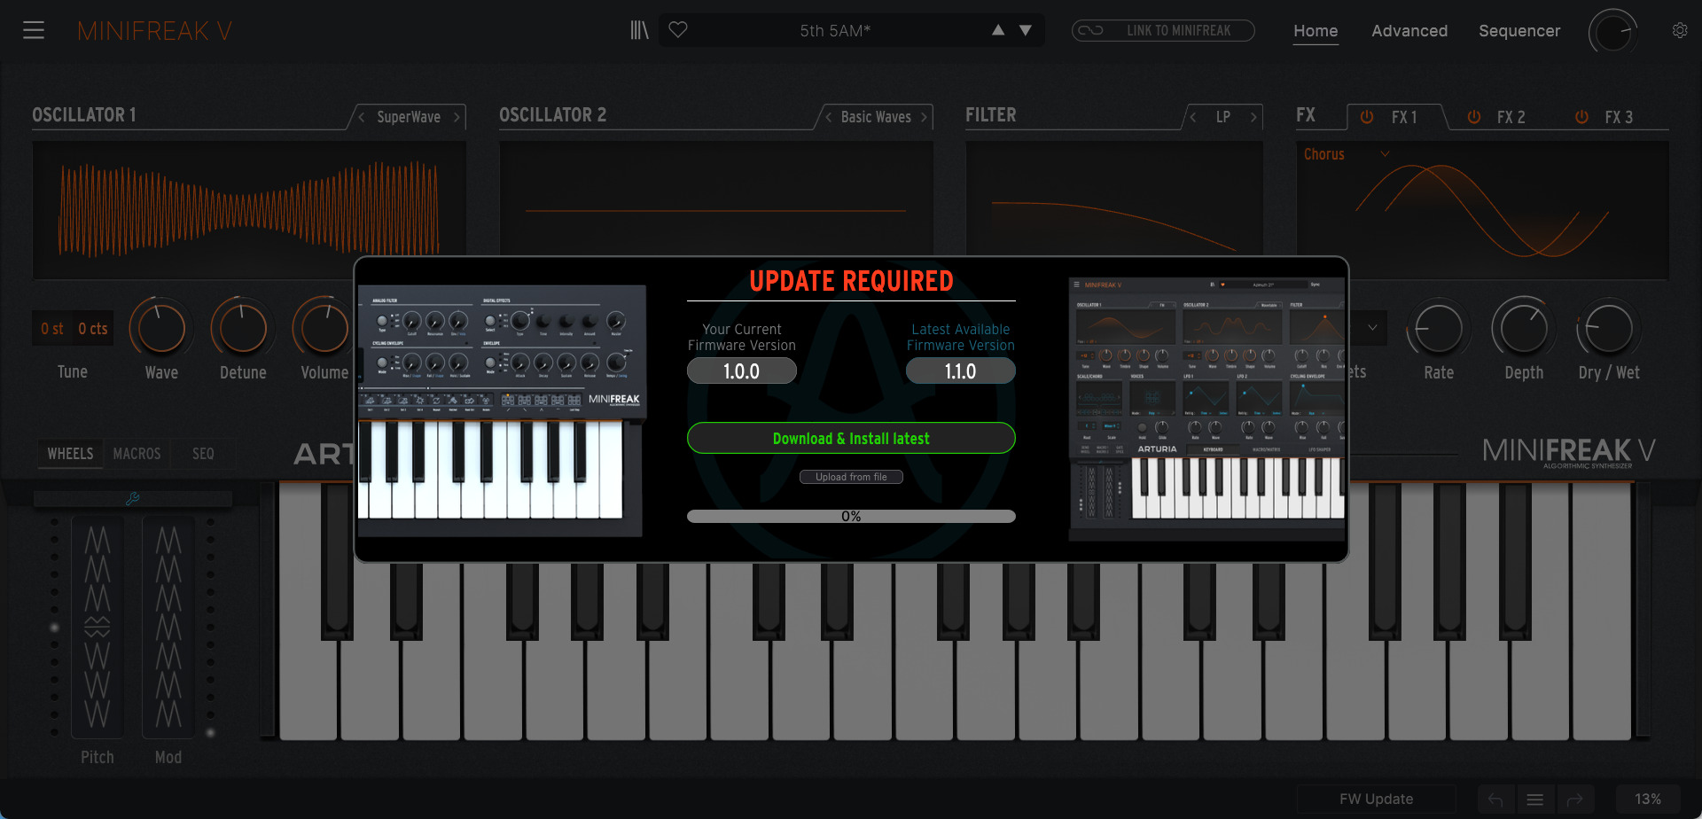
Task: Open the FX presets dropdown chevron
Action: (x=1372, y=328)
